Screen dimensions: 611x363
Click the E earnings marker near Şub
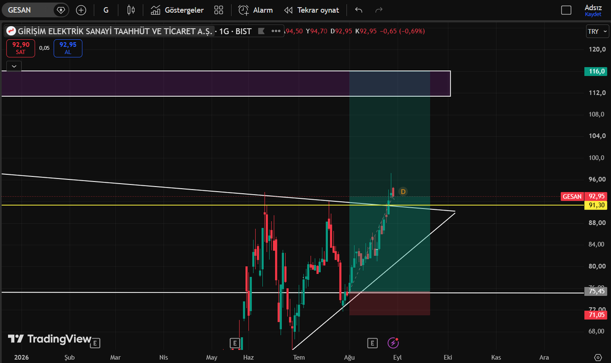click(95, 343)
